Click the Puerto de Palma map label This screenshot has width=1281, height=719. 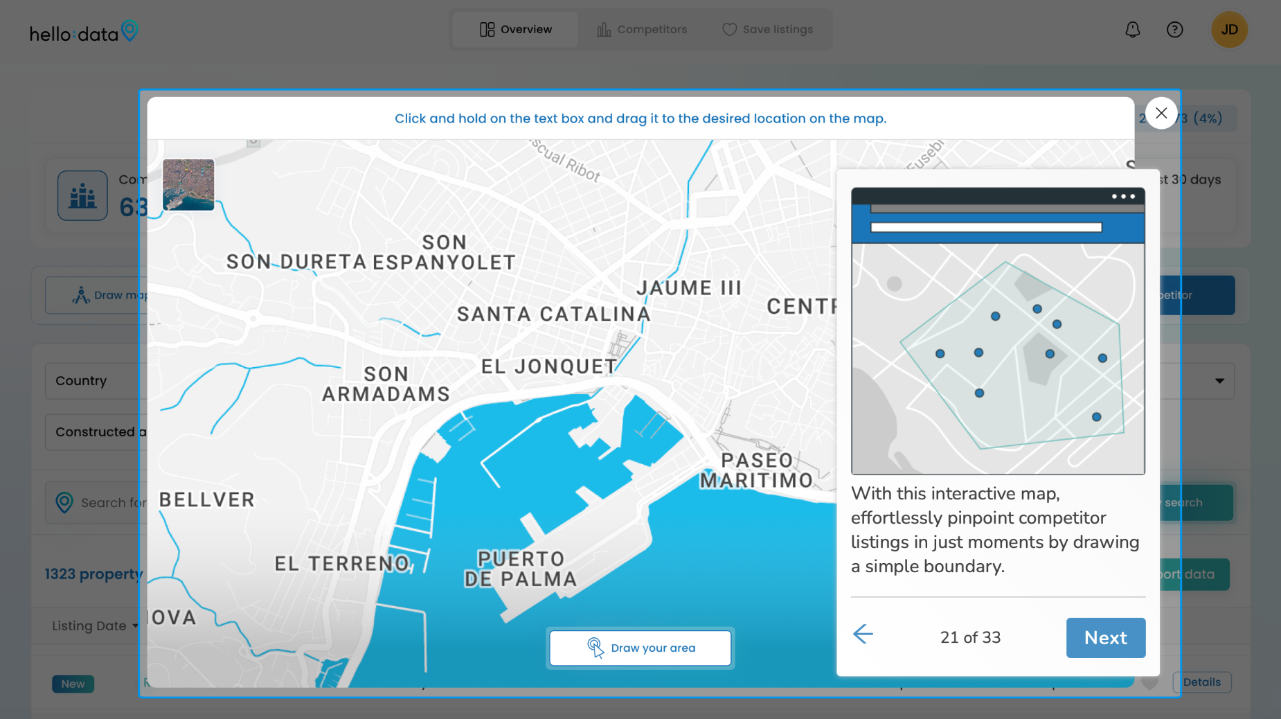tap(521, 569)
